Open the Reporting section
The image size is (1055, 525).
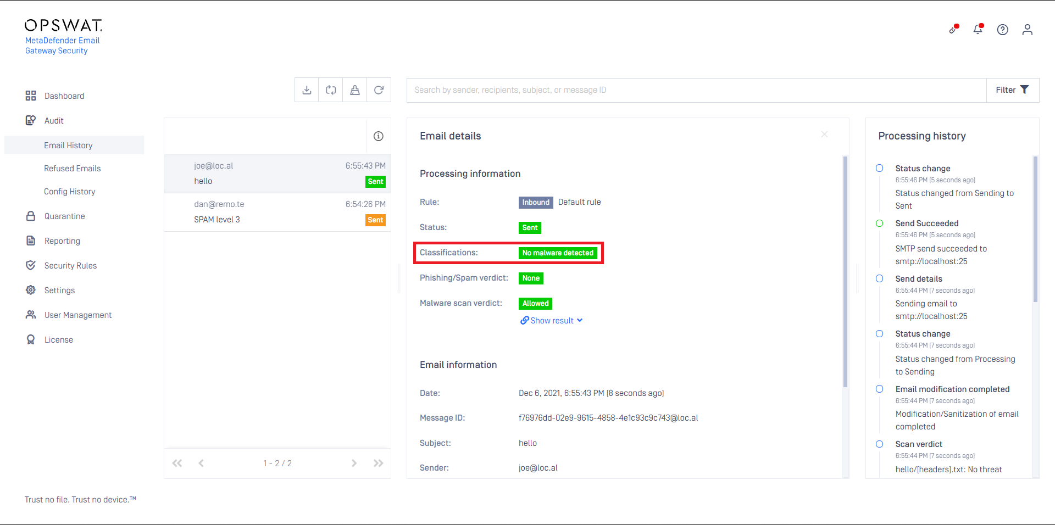click(62, 241)
